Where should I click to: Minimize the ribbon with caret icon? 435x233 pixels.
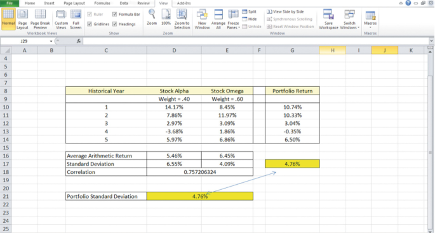tap(401, 3)
